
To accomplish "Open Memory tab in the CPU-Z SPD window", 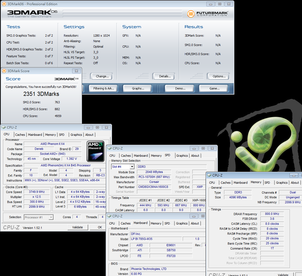I will point(156,156).
